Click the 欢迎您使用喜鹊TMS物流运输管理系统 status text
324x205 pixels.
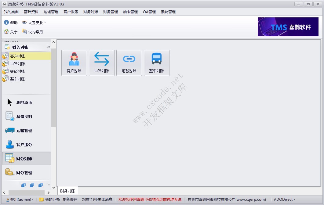150,200
